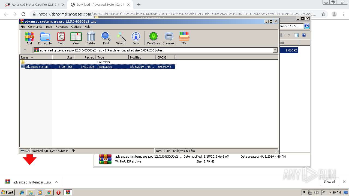The image size is (349, 196).
Task: Click the Chrome URL address bar
Action: pyautogui.click(x=177, y=14)
